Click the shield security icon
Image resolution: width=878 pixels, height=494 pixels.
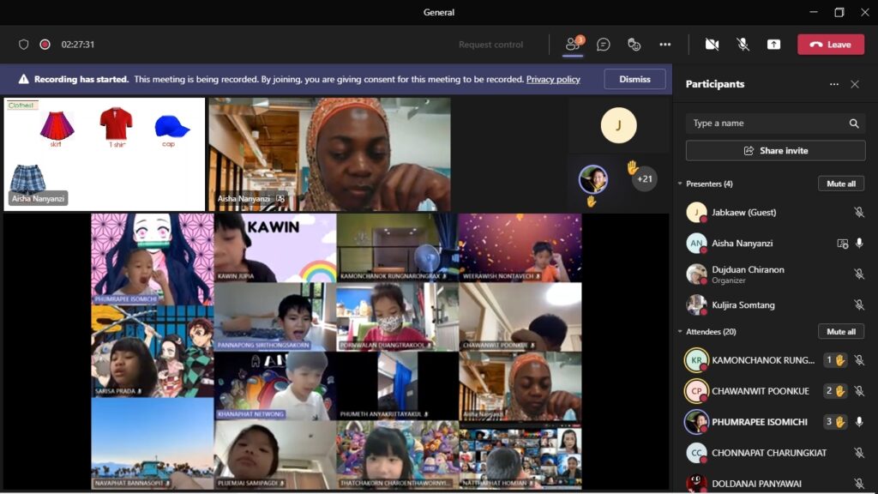click(x=23, y=45)
